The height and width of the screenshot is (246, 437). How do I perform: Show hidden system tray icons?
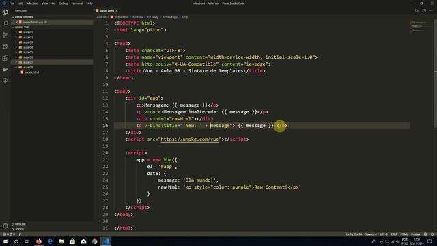(x=382, y=241)
